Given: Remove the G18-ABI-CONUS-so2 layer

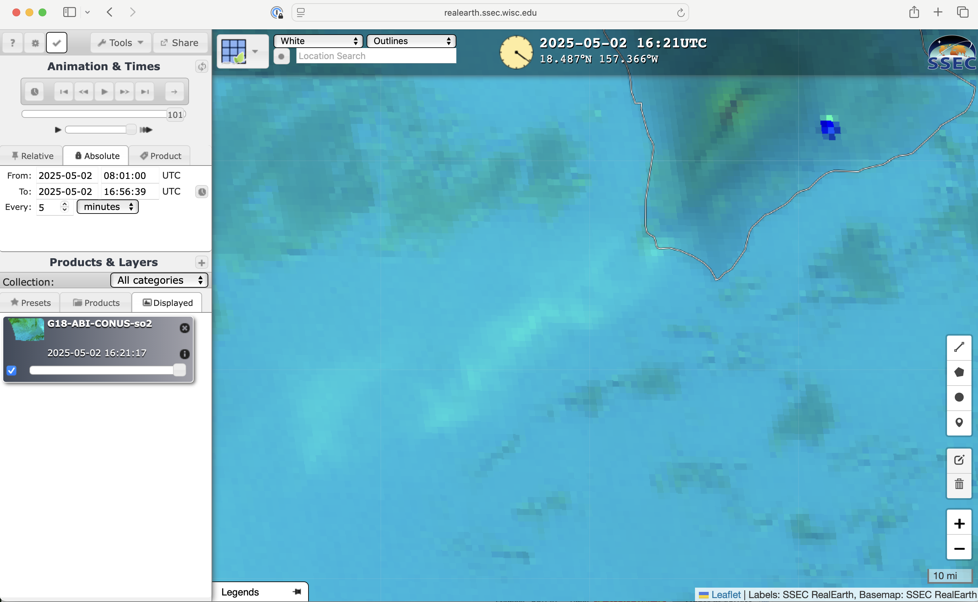Looking at the screenshot, I should [x=184, y=328].
